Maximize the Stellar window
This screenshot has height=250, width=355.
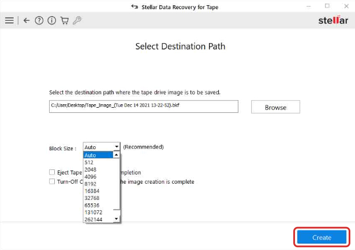(x=327, y=6)
